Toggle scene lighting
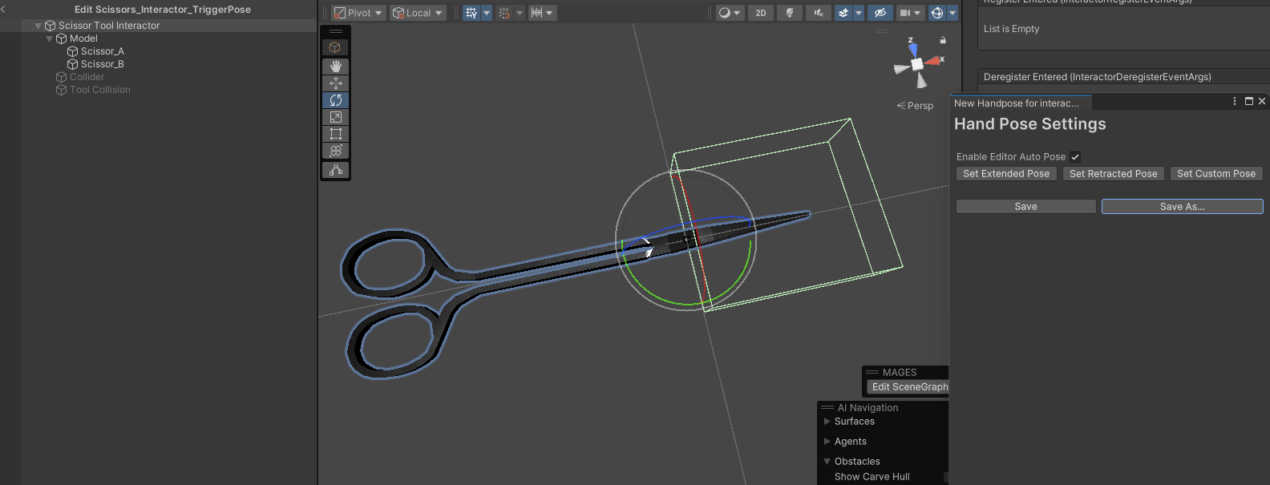1270x485 pixels. 790,13
